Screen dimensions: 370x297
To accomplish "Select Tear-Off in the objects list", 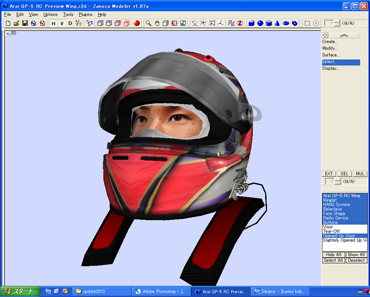I will (331, 231).
